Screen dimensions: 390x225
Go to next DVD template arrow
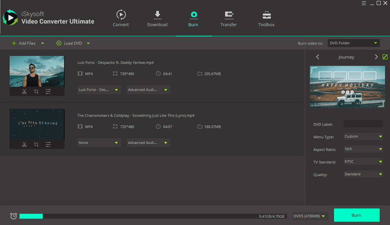[376, 57]
